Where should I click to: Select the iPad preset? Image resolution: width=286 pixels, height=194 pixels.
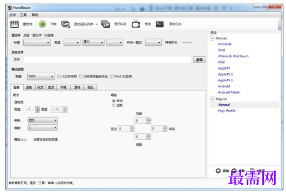click(221, 62)
